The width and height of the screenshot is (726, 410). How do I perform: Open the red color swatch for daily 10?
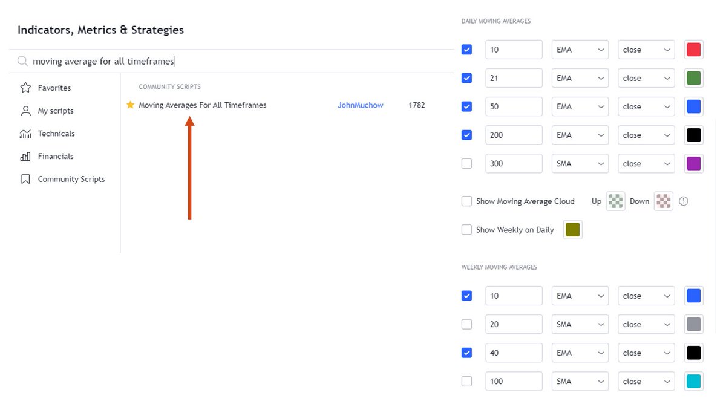[x=694, y=50]
